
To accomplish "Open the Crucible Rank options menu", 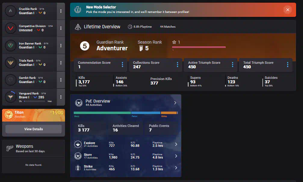I will tap(61, 11).
